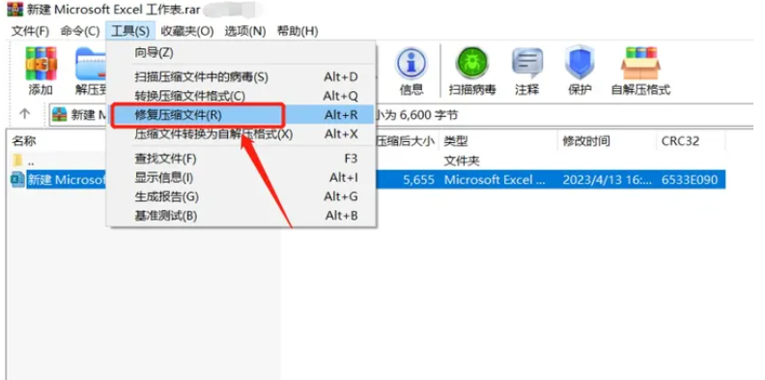Select Scan archive for viruses (扫描压缩文件中的病毒)
765x380 pixels.
(x=241, y=76)
